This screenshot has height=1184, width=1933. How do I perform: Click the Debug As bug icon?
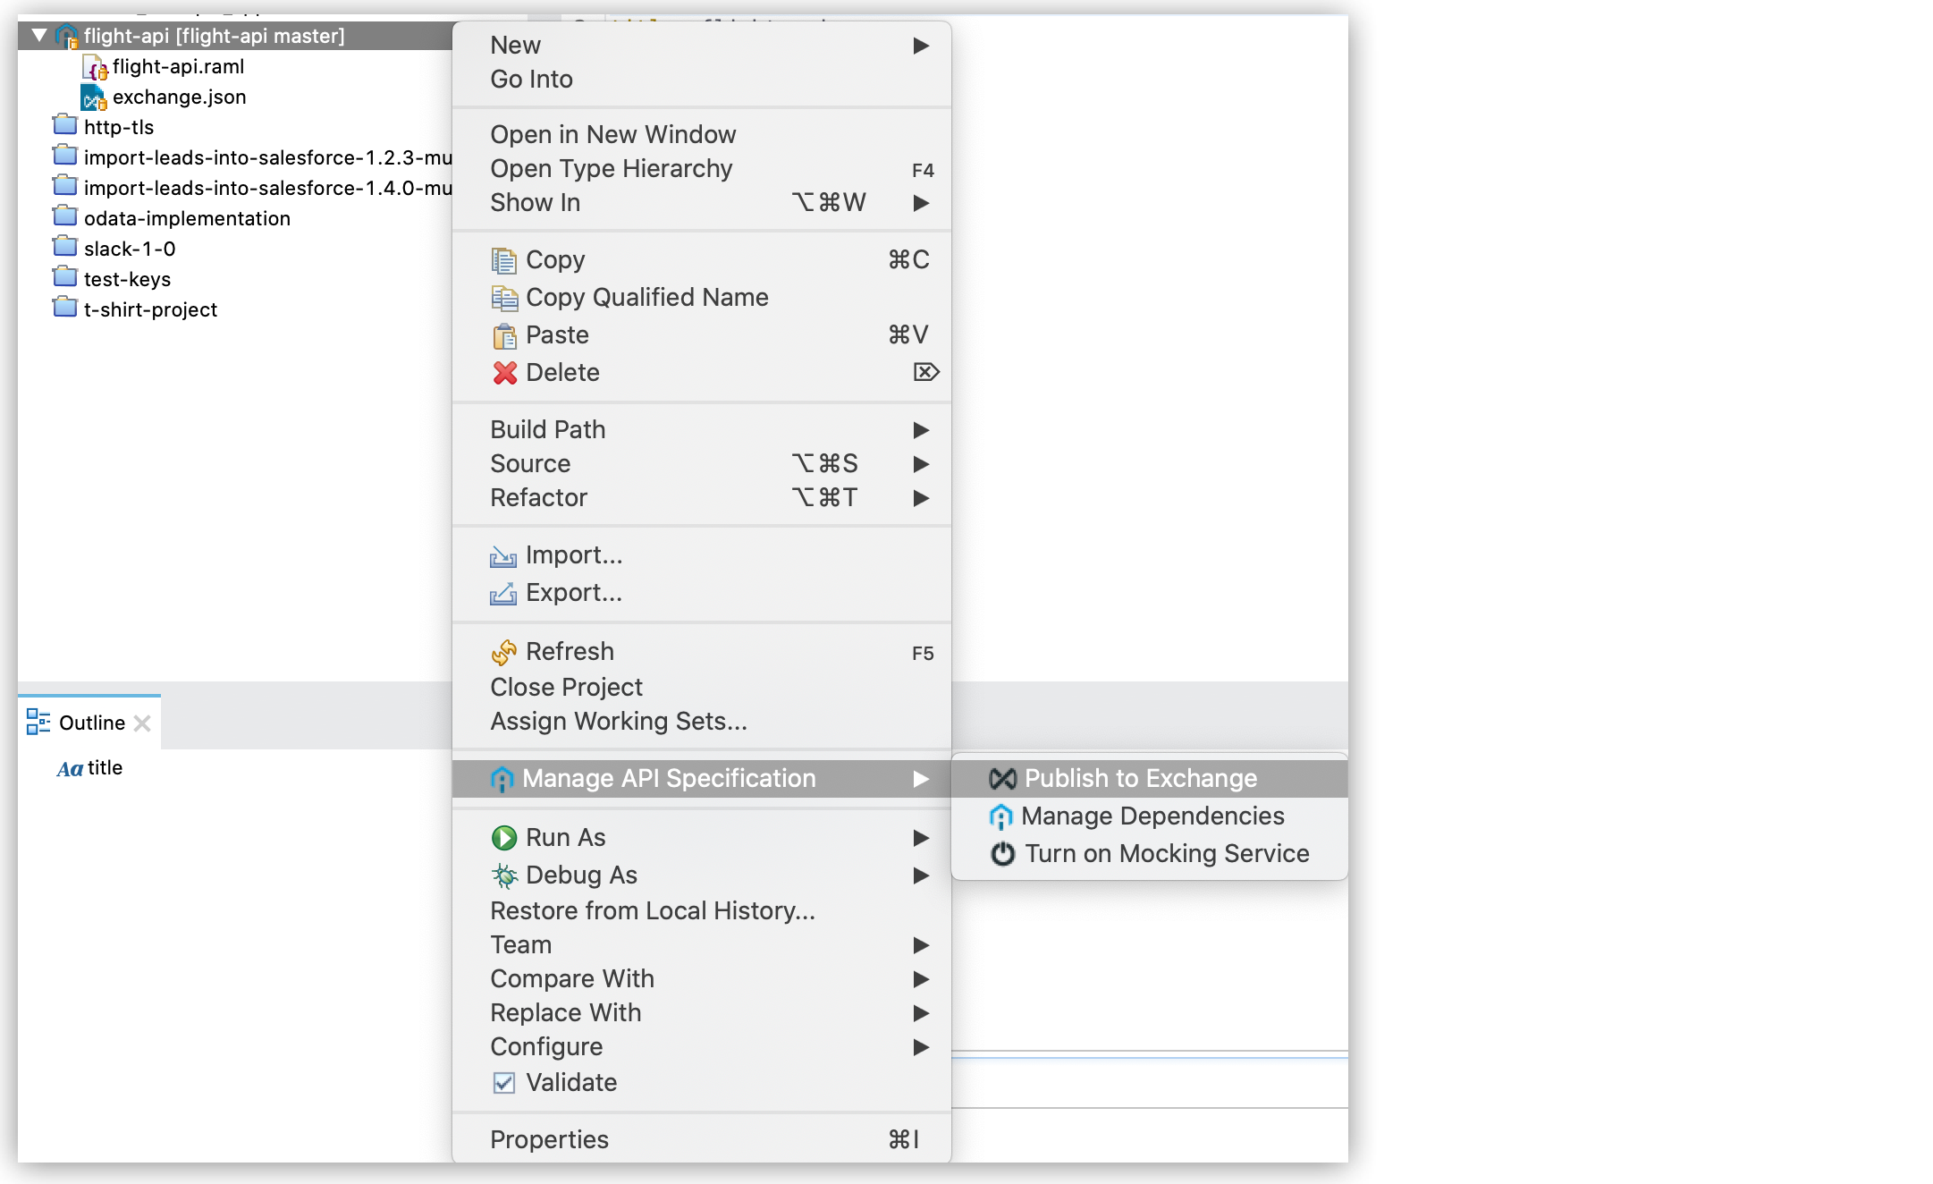coord(504,875)
